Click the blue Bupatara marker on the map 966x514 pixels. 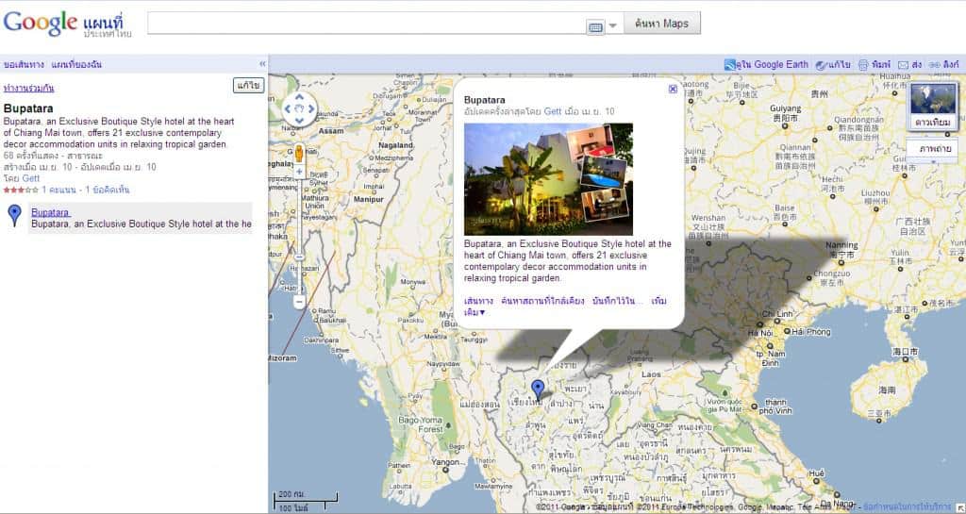click(x=538, y=390)
